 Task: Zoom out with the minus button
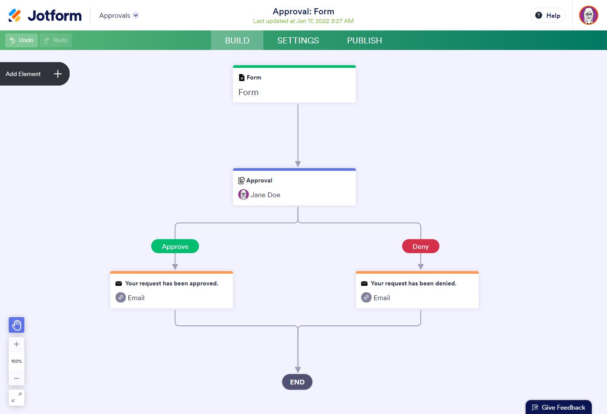17,378
